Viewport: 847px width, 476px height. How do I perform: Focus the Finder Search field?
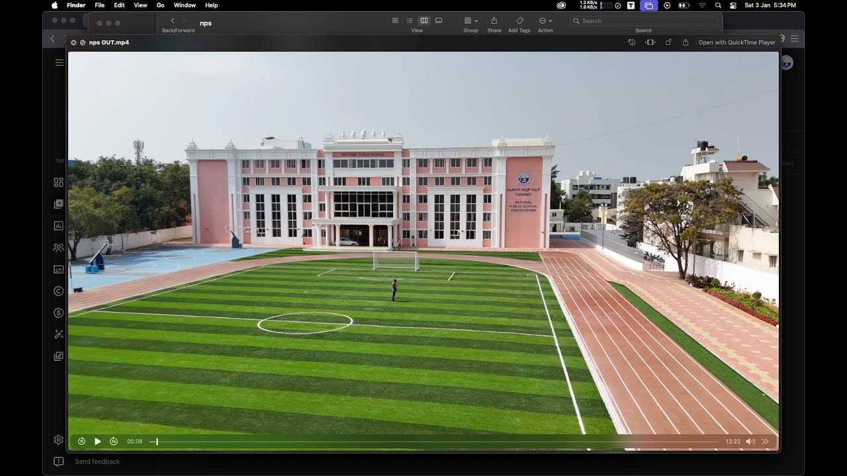643,20
